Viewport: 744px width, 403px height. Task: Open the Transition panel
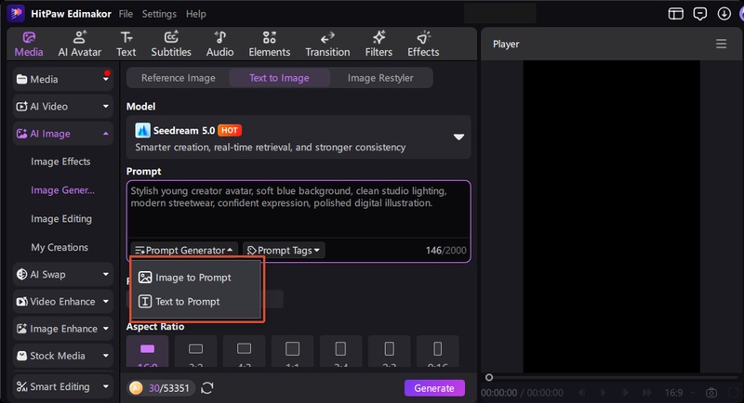327,44
